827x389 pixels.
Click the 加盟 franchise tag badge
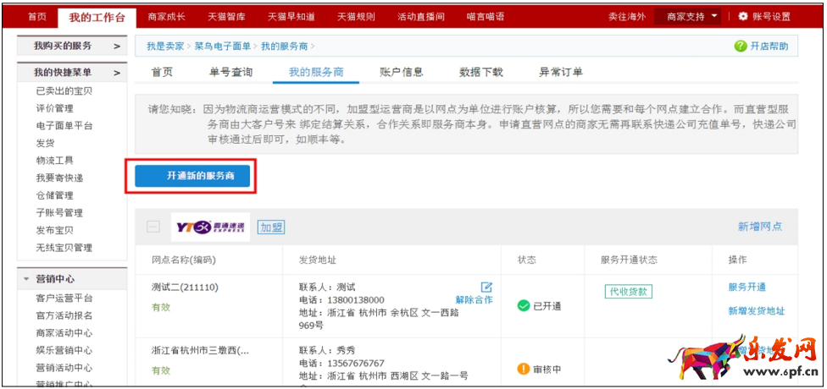point(271,227)
